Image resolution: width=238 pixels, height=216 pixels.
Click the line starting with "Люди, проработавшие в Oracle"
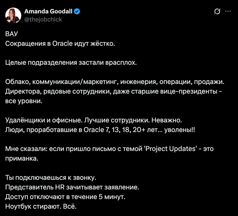pyautogui.click(x=100, y=130)
